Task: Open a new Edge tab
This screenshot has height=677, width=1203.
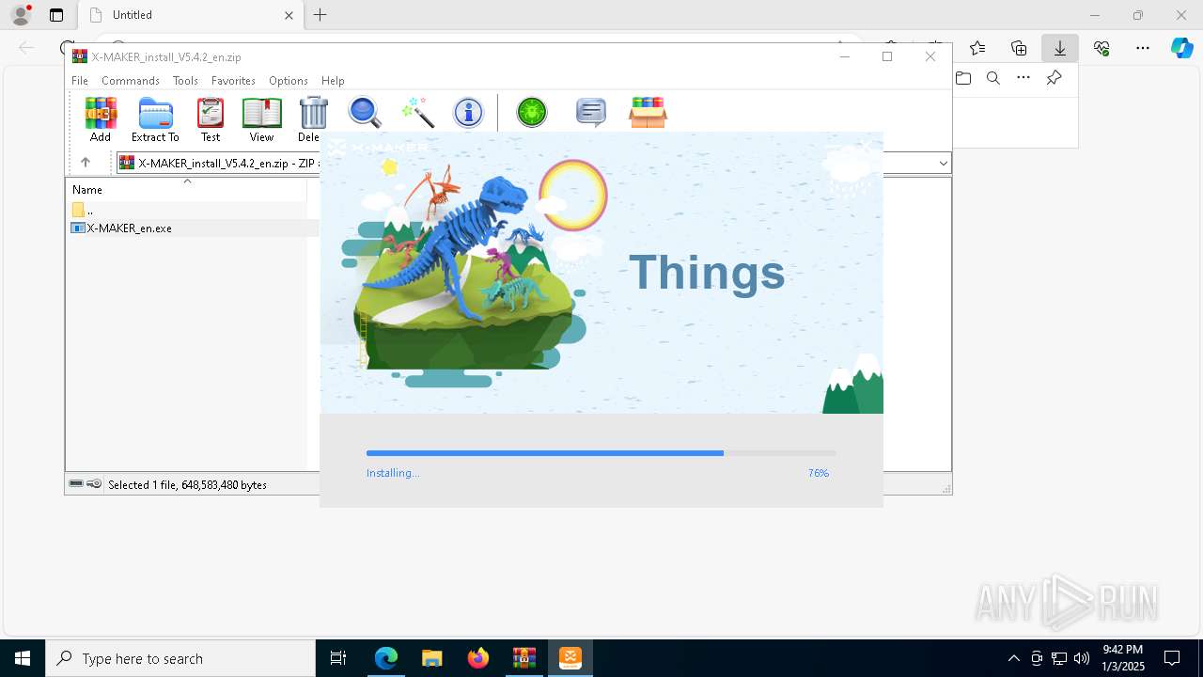Action: (320, 15)
